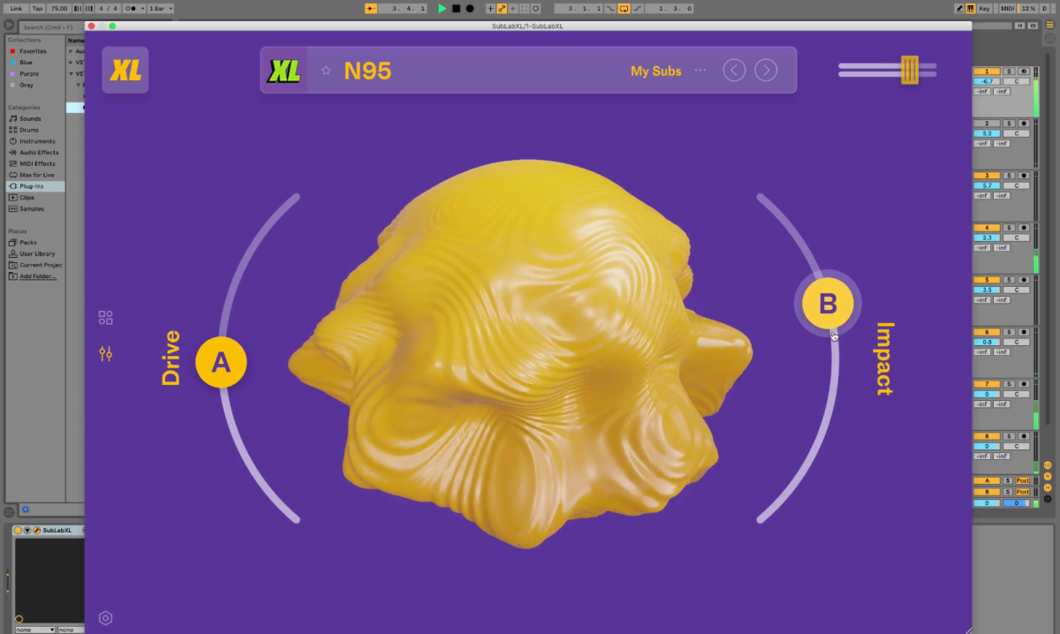Open the Audio Effects category

(39, 153)
